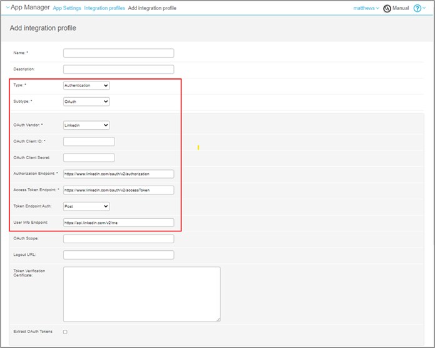
Task: Click the OAuth Client ID field
Action: tap(89, 141)
